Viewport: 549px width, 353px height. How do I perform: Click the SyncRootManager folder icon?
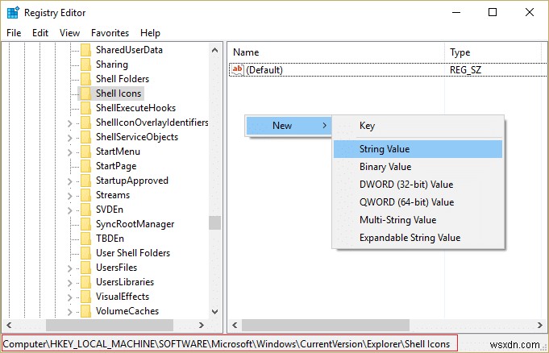pos(85,224)
